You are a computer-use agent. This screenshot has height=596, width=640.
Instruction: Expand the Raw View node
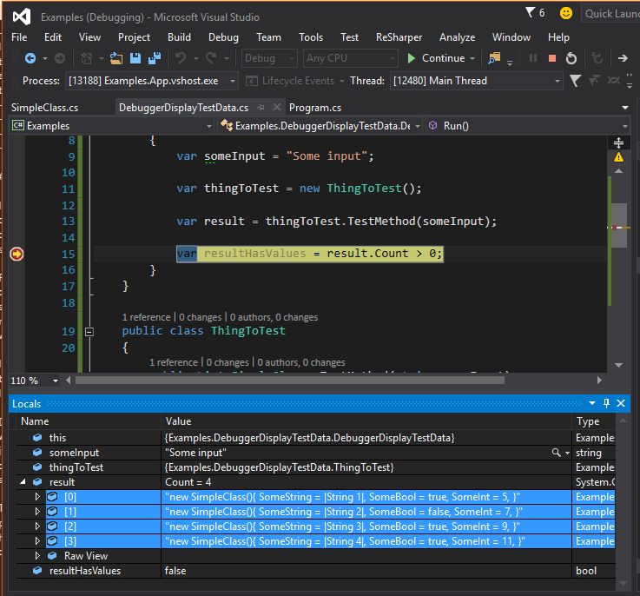point(37,556)
